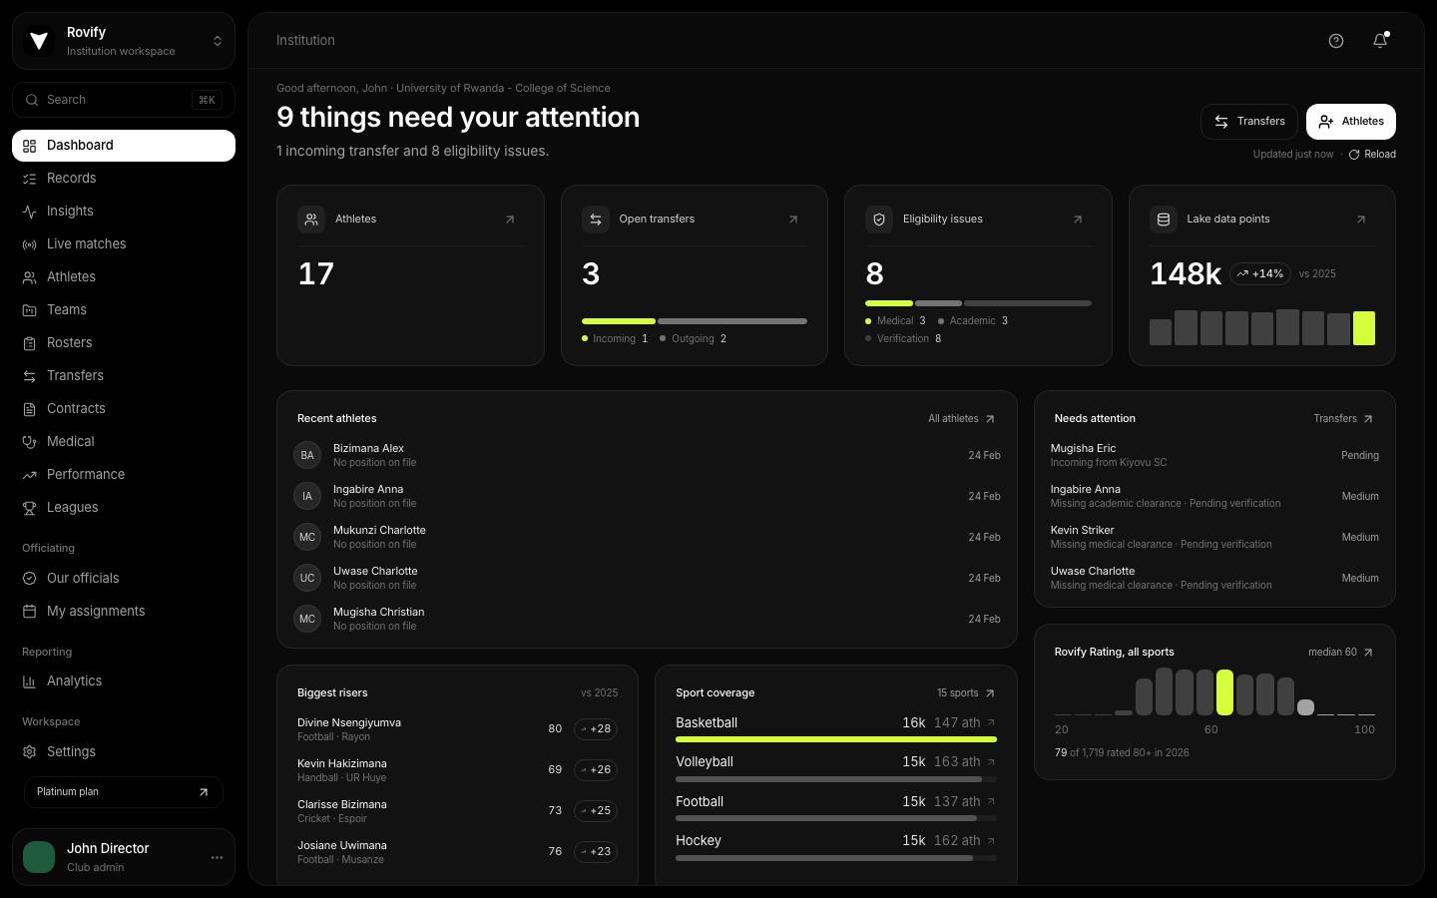Open the Lake data points arrow icon
This screenshot has width=1437, height=898.
[1361, 220]
